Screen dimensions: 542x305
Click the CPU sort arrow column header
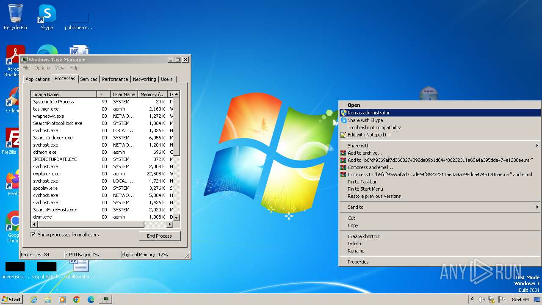pos(104,94)
